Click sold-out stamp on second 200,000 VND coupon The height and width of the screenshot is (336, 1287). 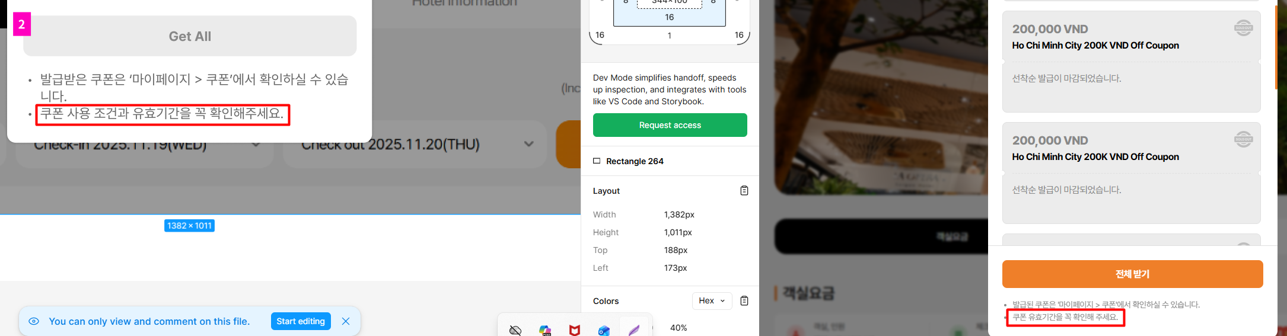pyautogui.click(x=1243, y=139)
